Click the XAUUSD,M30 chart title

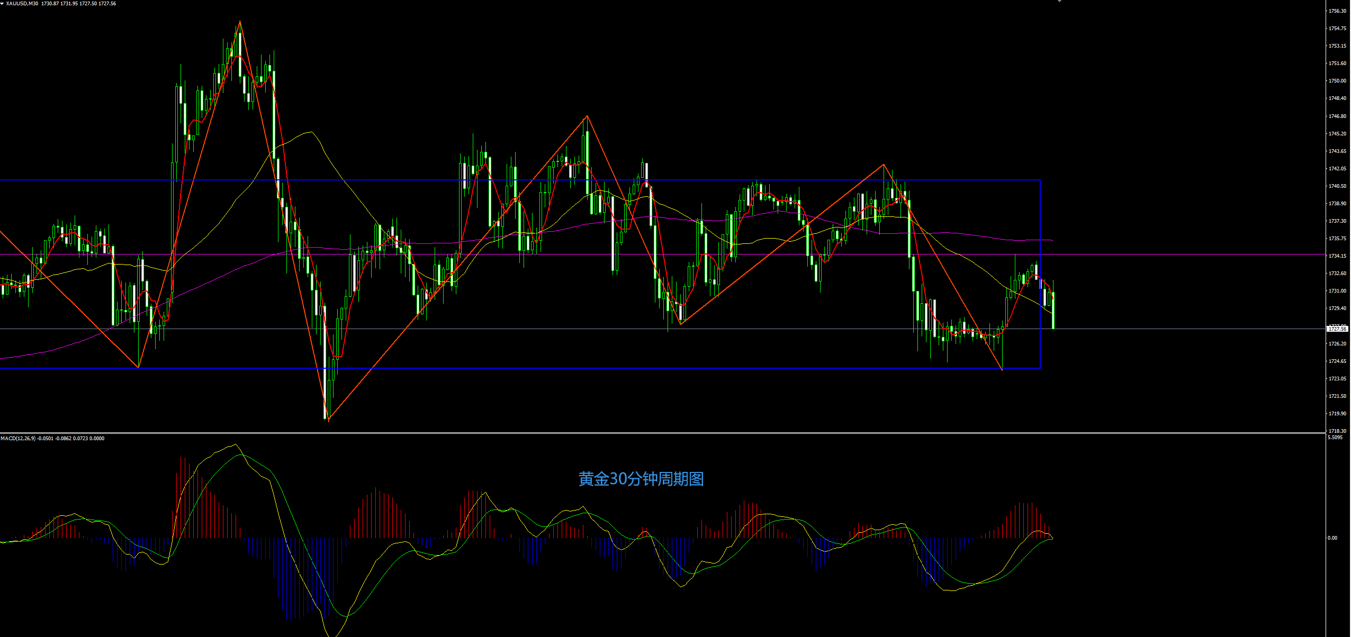point(22,4)
